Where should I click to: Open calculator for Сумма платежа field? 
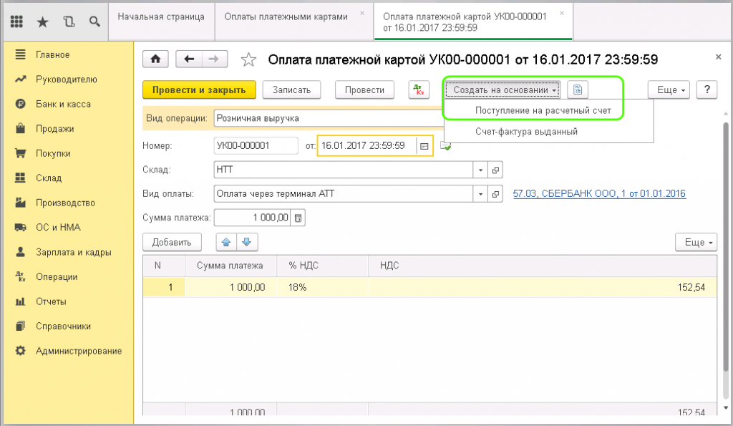[x=299, y=218]
